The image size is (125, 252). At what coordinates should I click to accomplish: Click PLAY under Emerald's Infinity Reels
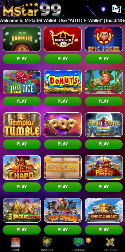tap(104, 101)
